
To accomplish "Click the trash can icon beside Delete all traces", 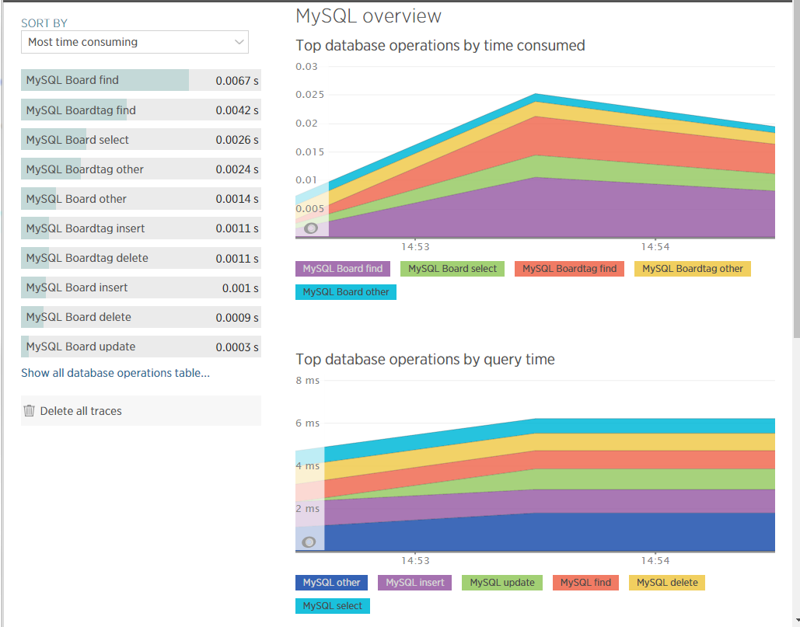I will click(x=30, y=411).
